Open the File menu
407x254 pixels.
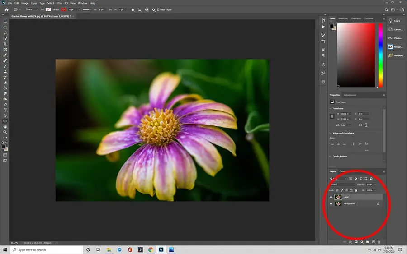(10, 3)
